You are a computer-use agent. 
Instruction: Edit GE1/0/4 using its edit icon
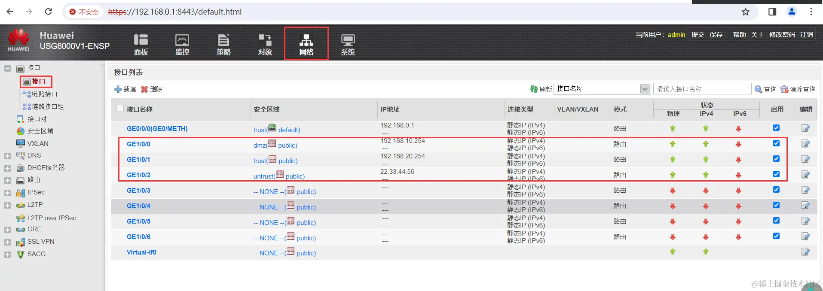click(x=805, y=206)
